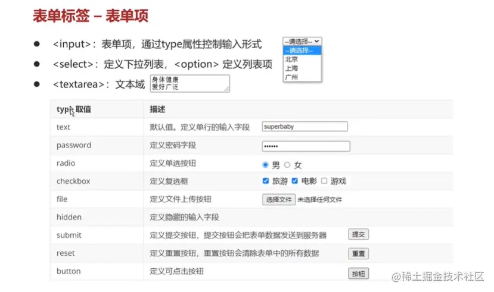This screenshot has width=494, height=292.
Task: Click the <textarea> bullet text
Action: [99, 84]
